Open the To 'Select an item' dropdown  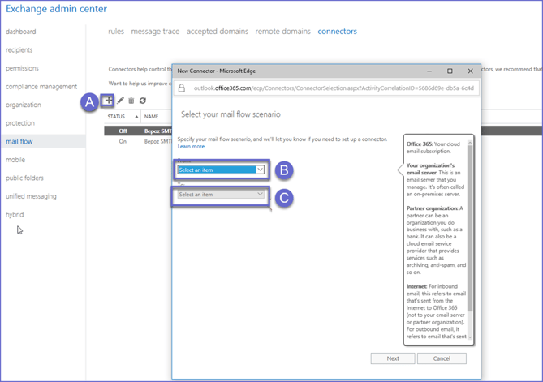tap(221, 195)
